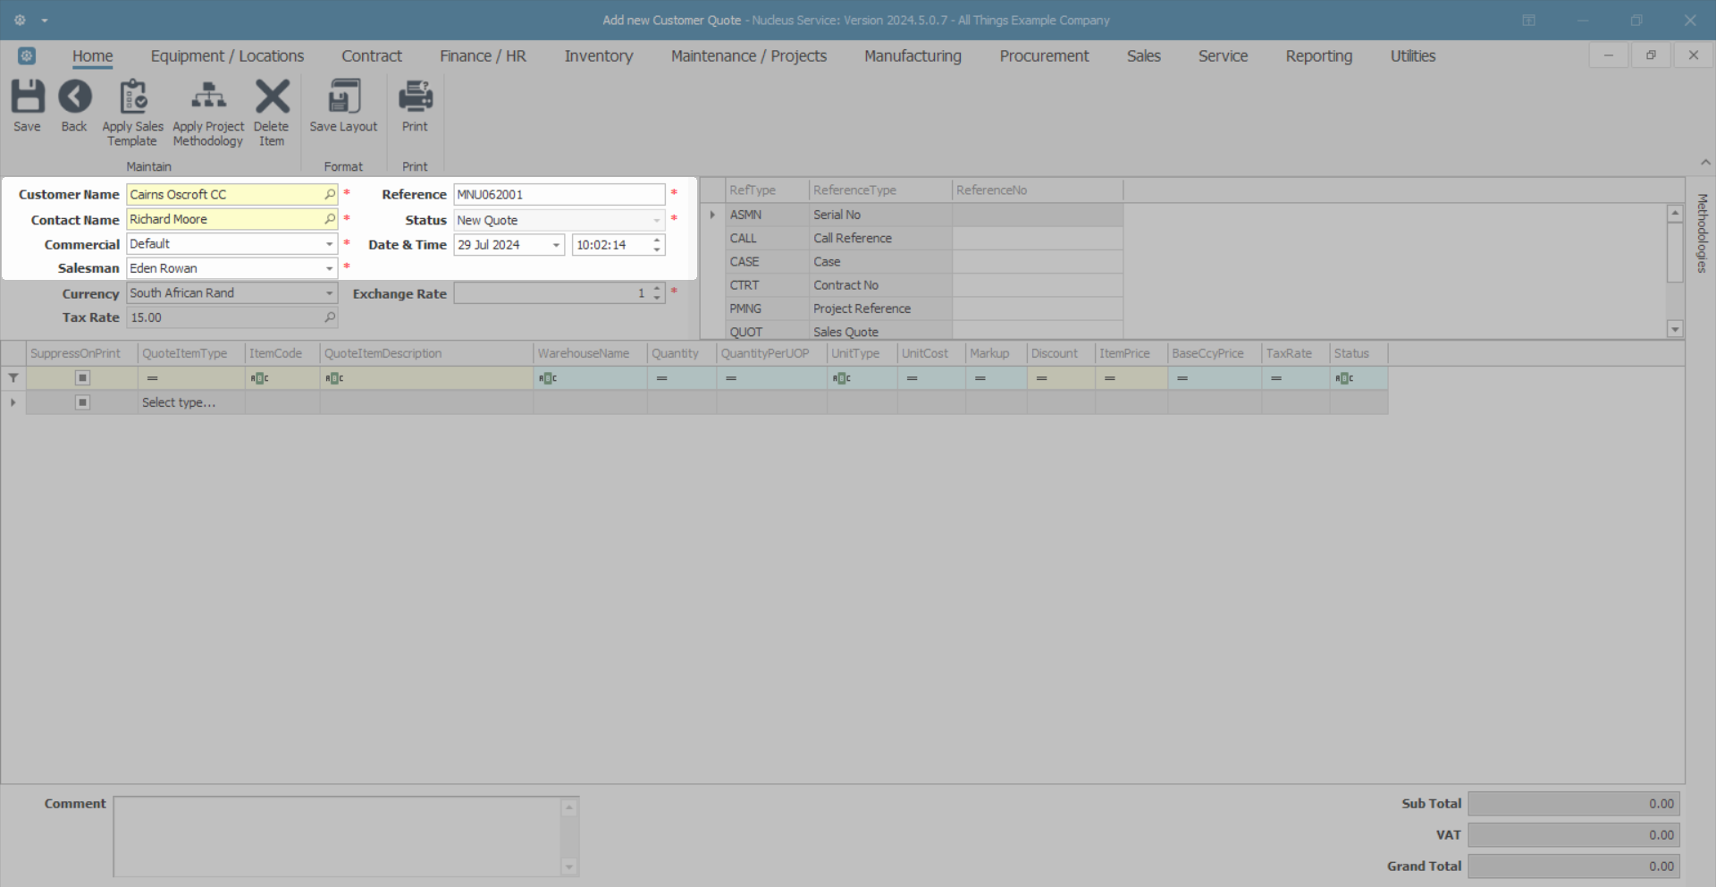Search contacts via Contact Name magnifier icon
Viewport: 1716px width, 887px height.
pos(330,219)
